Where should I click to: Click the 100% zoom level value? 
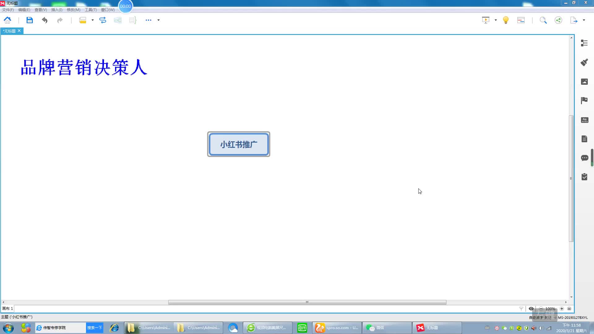coord(550,309)
